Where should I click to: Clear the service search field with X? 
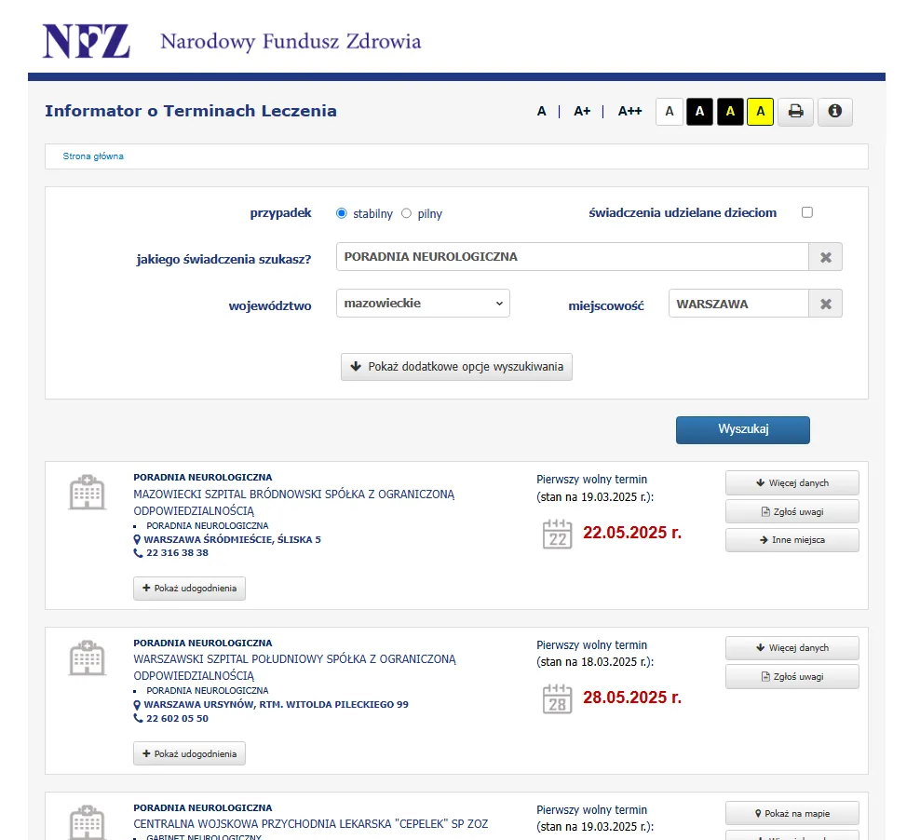coord(825,257)
